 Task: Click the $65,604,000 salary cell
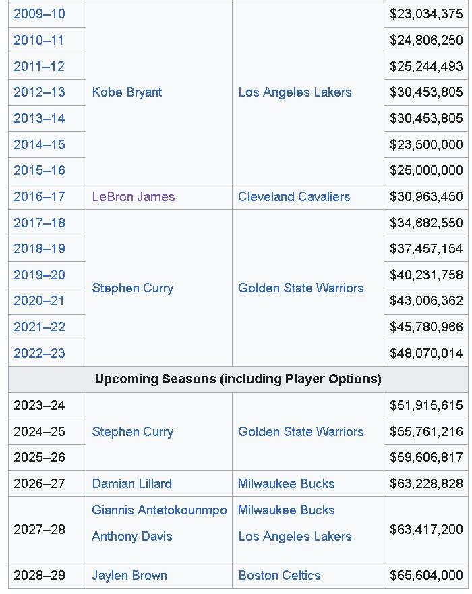(x=426, y=575)
